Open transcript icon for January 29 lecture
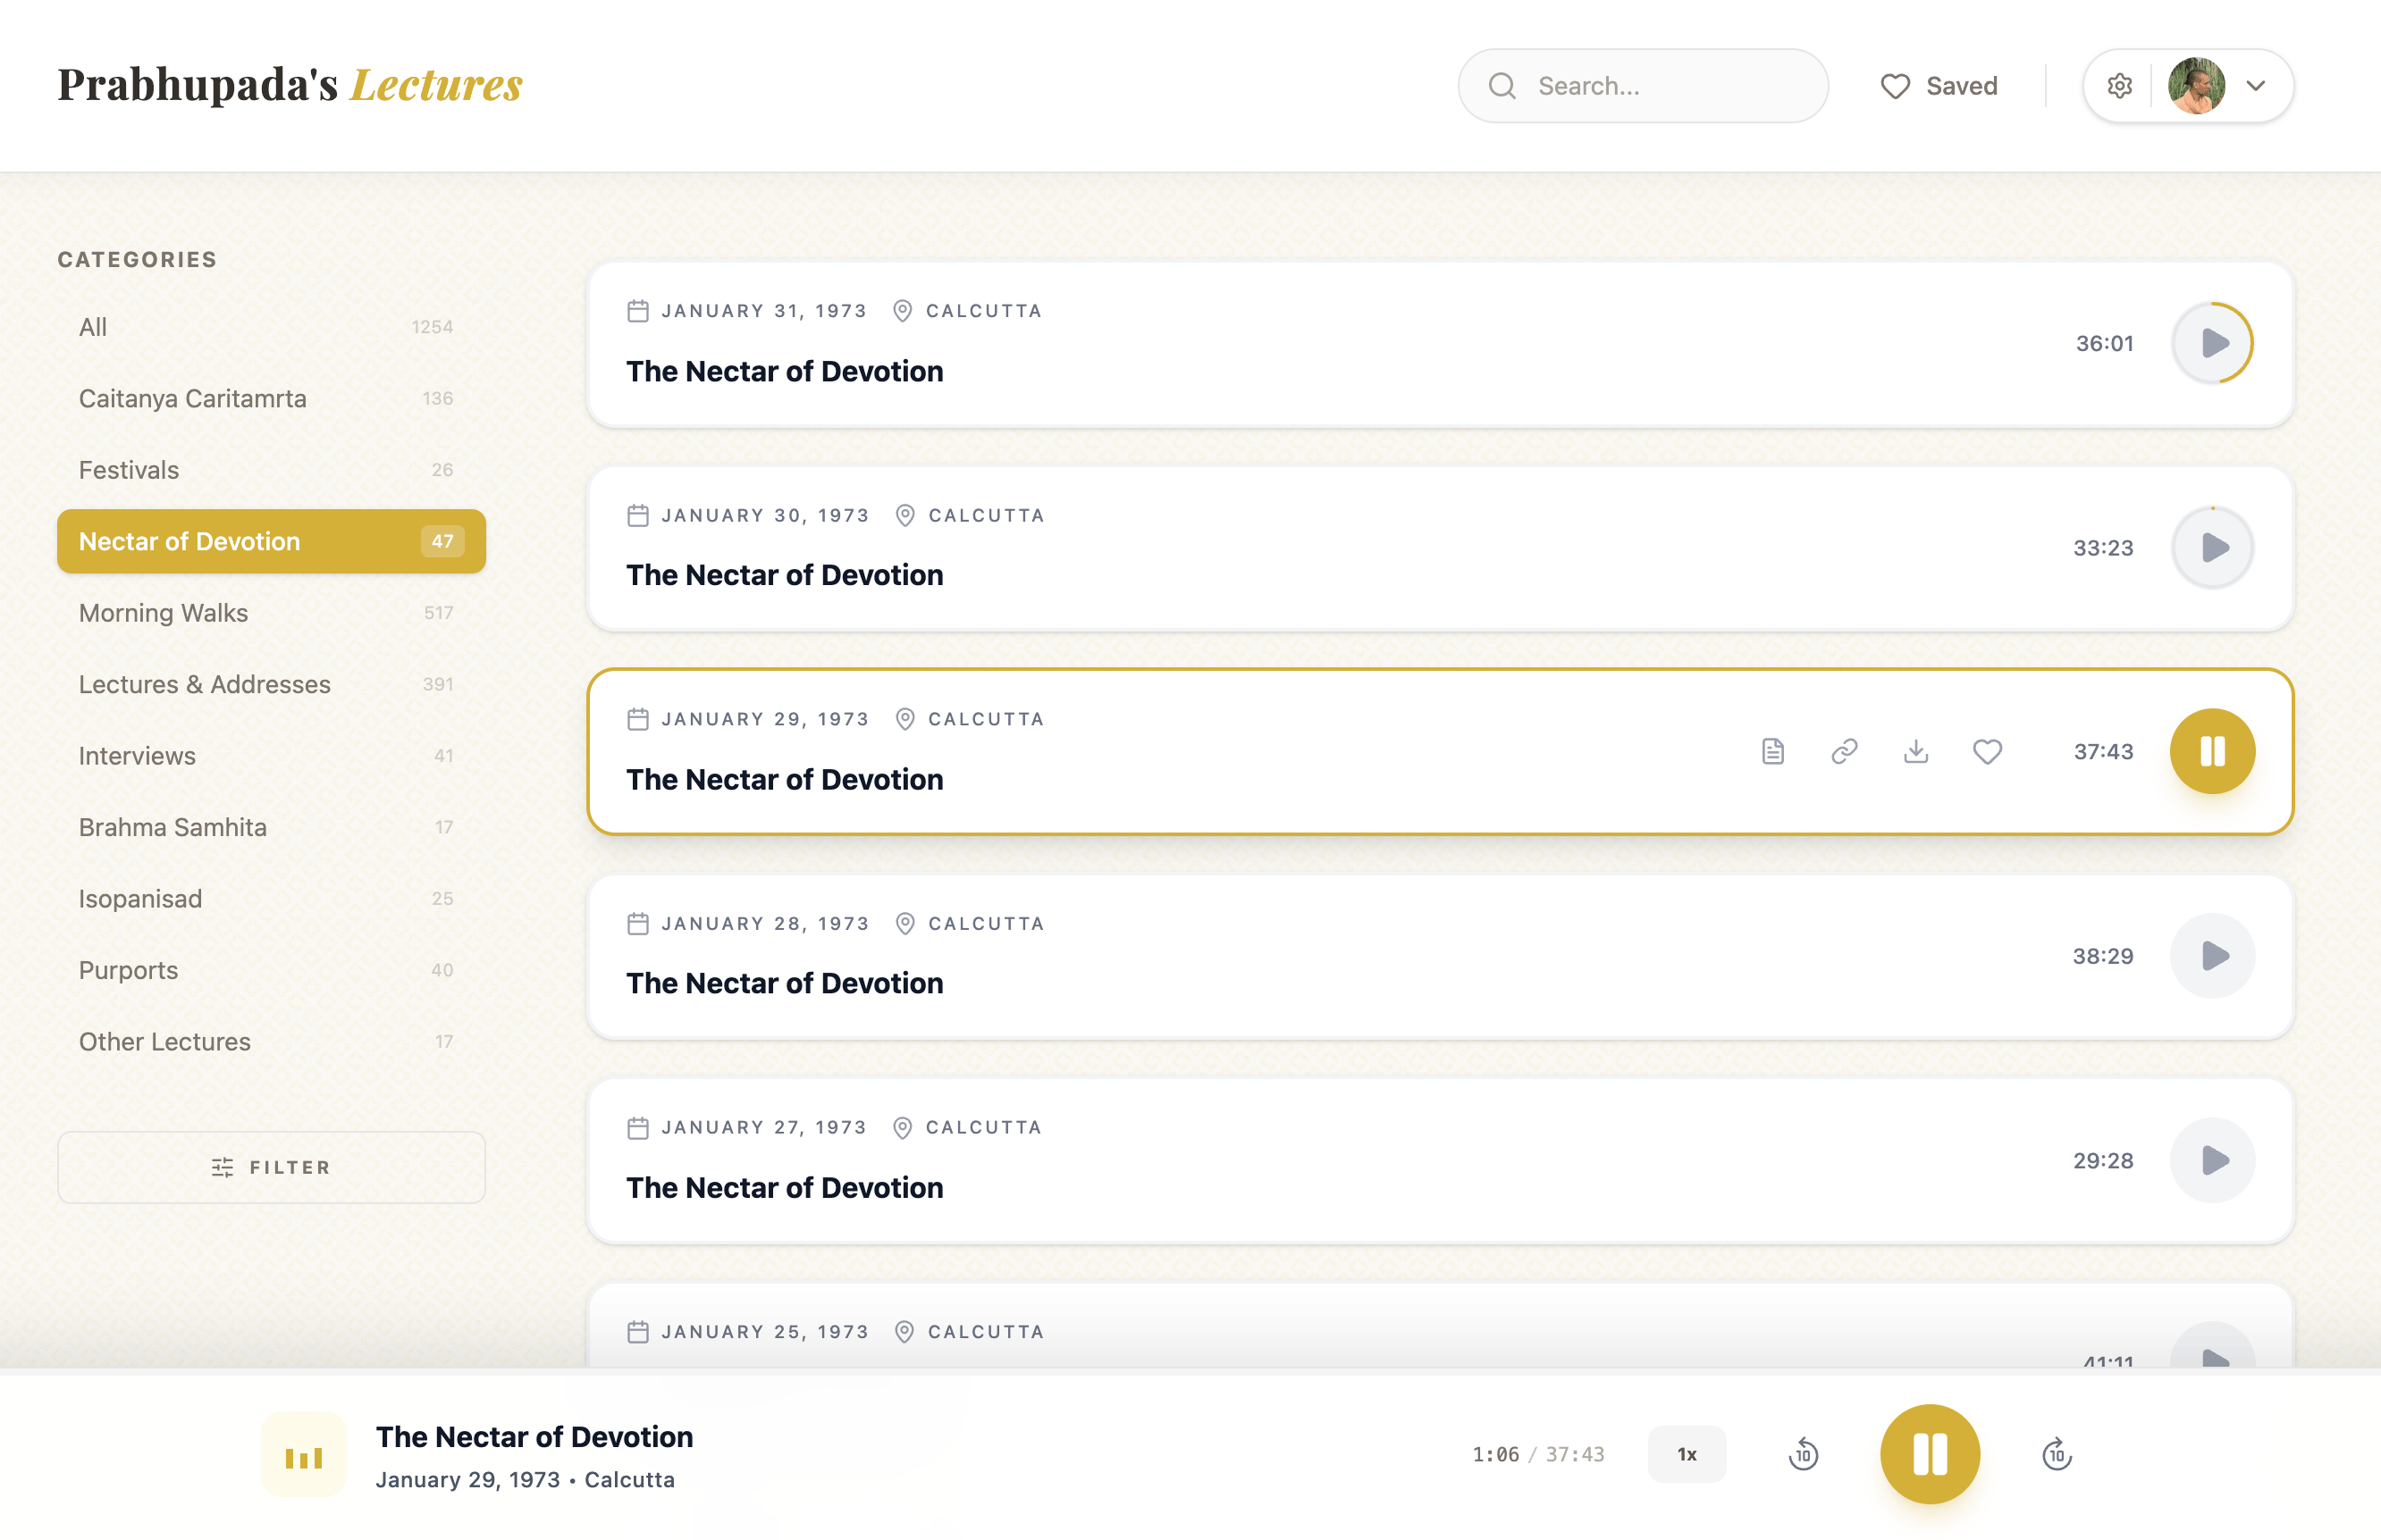Viewport: 2381px width, 1540px height. 1772,751
